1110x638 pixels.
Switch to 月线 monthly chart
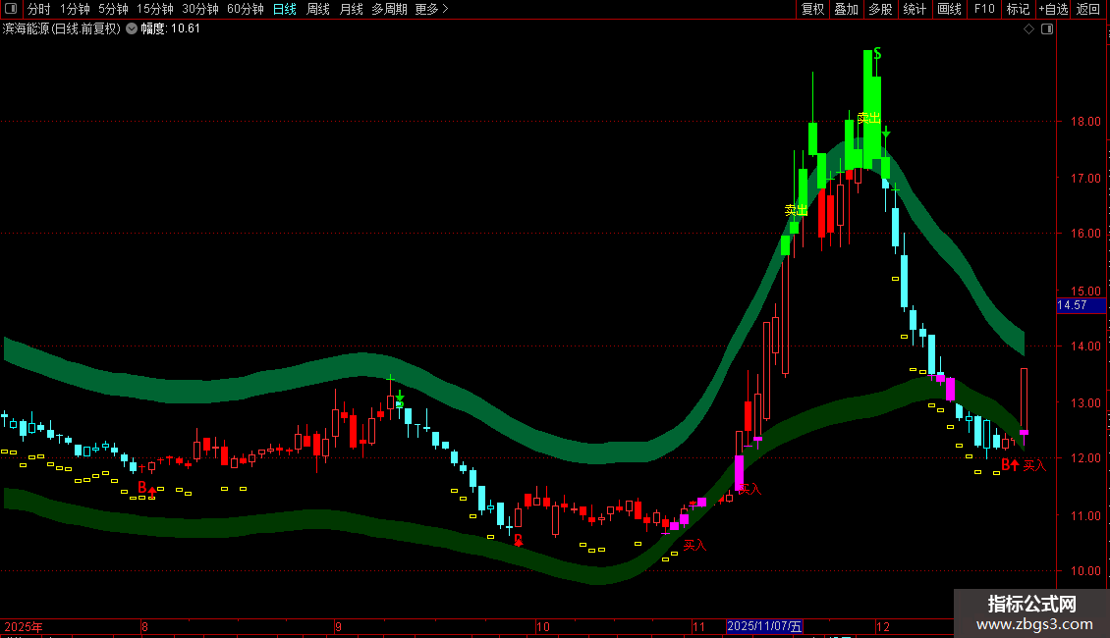(x=351, y=9)
